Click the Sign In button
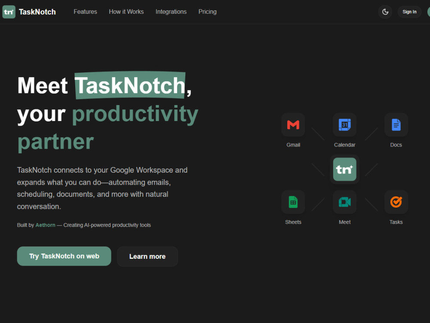430x323 pixels. point(409,12)
